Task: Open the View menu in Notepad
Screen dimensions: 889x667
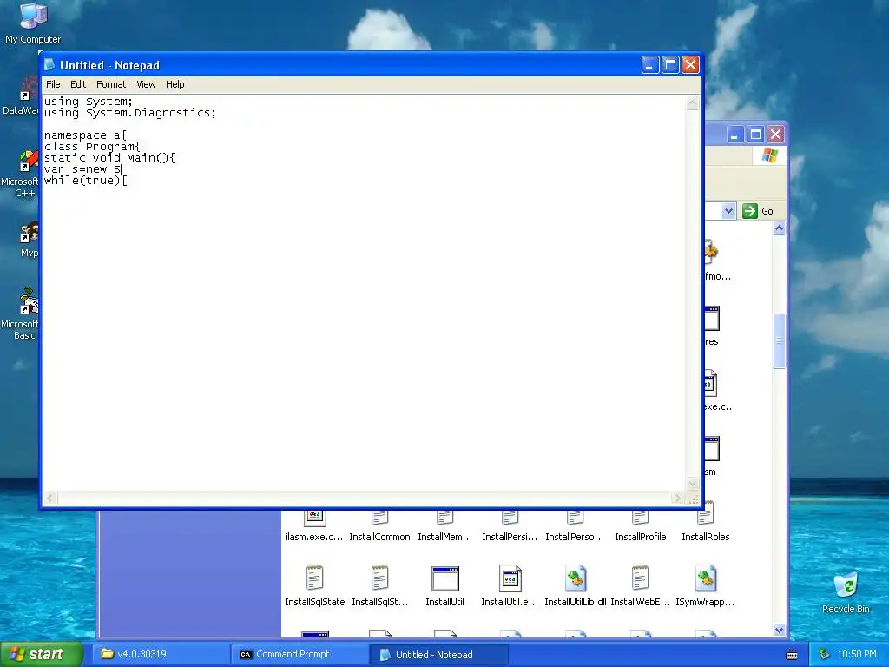Action: tap(146, 84)
